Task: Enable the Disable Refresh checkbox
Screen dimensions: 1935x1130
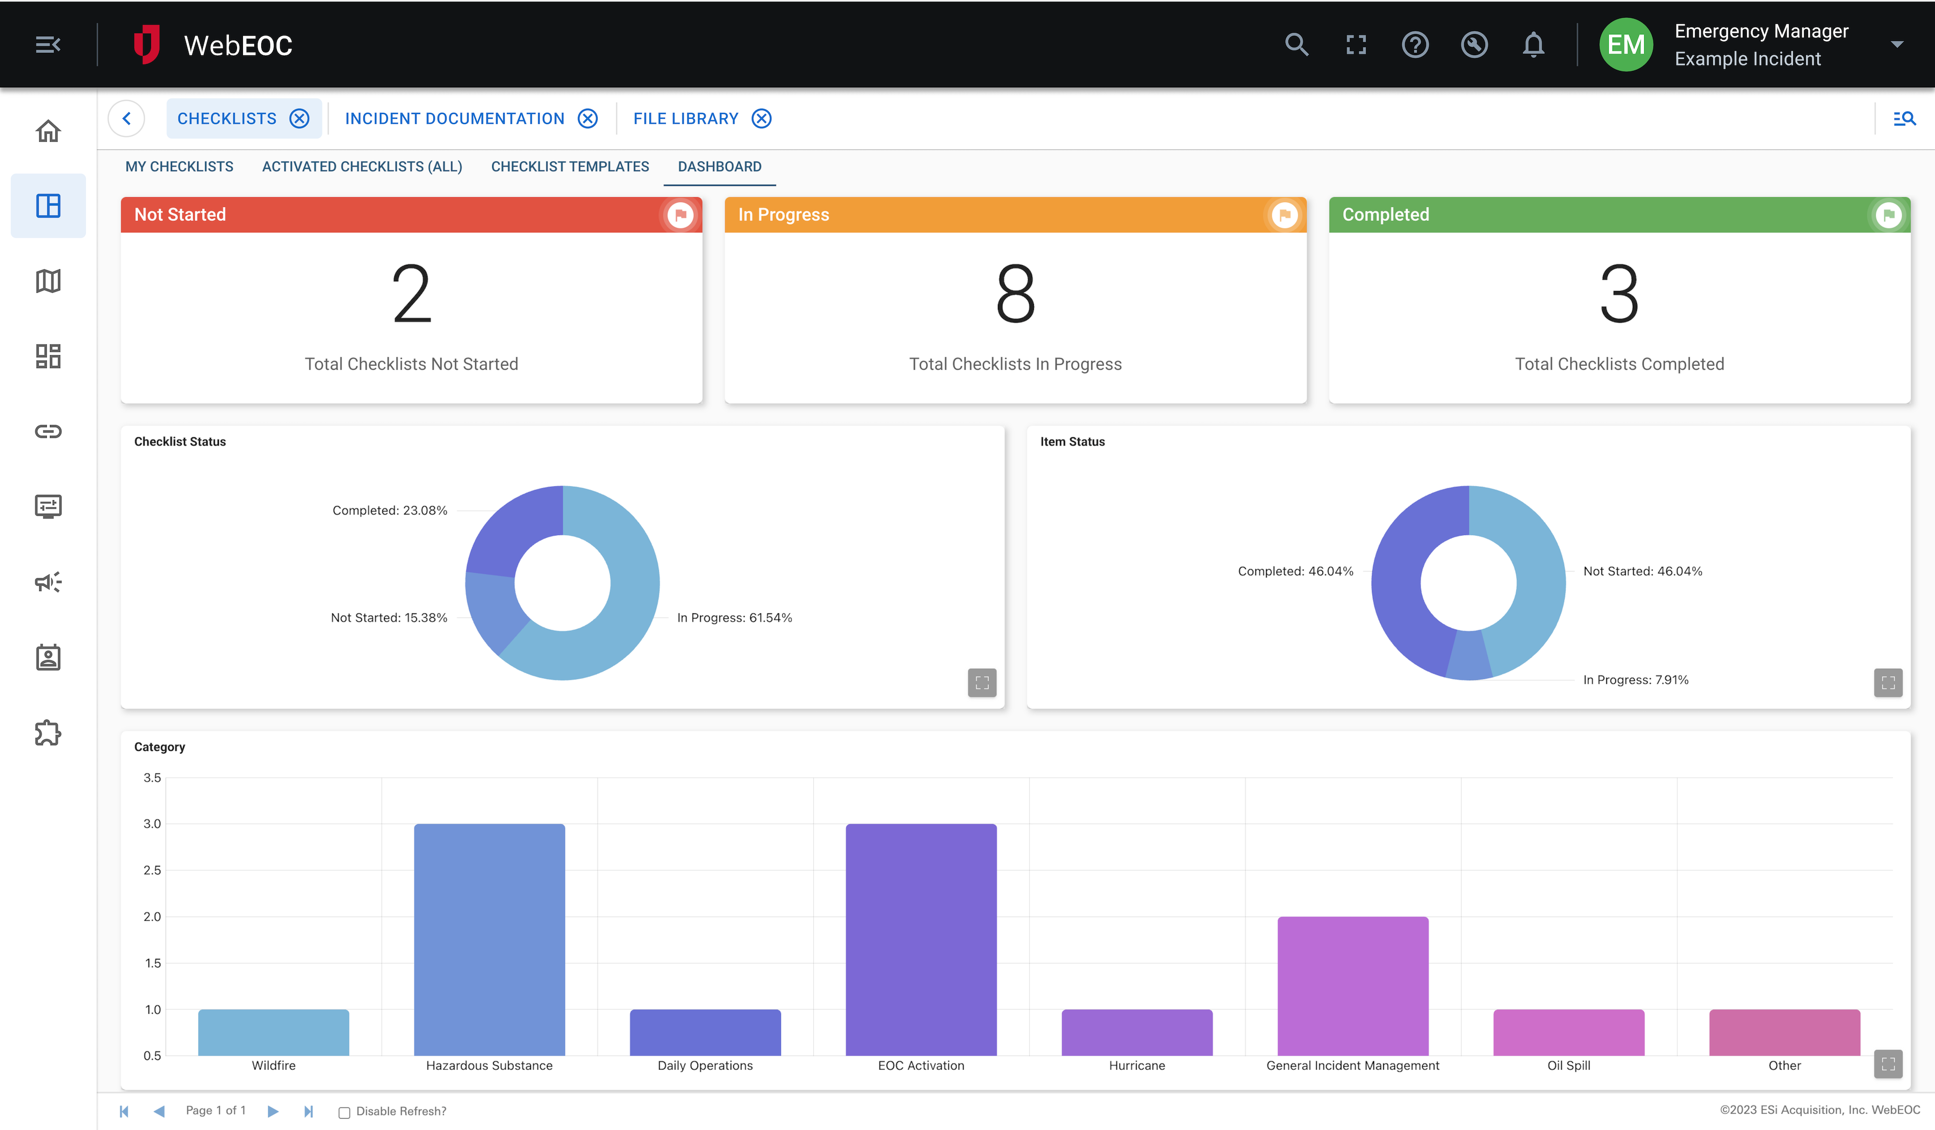Action: [x=344, y=1112]
